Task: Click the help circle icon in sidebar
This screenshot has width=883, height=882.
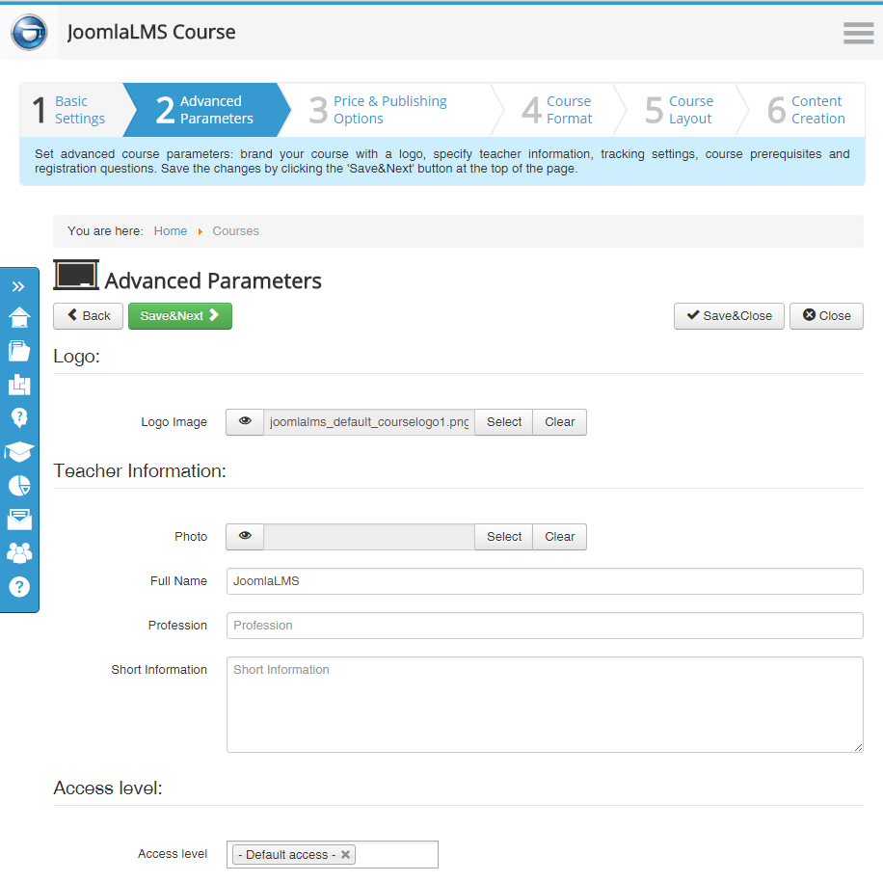Action: (19, 587)
